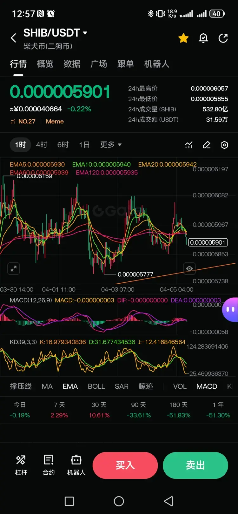
Task: Tap the current price tag on axis
Action: click(x=208, y=242)
